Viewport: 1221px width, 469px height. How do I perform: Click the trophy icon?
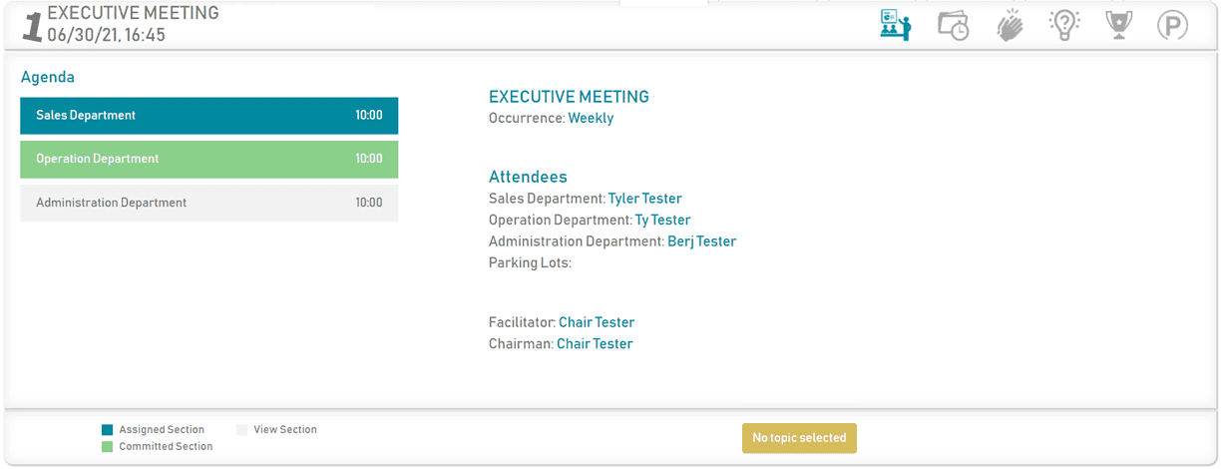pyautogui.click(x=1119, y=25)
